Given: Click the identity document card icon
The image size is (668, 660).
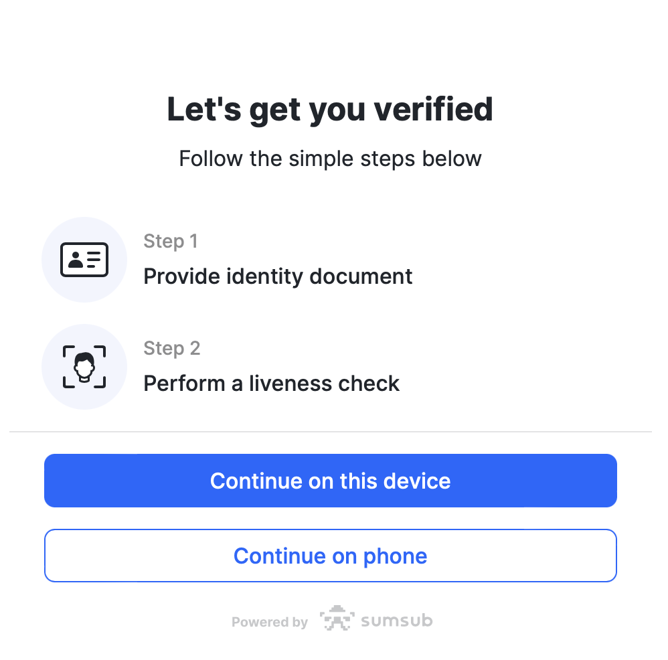Looking at the screenshot, I should 84,259.
